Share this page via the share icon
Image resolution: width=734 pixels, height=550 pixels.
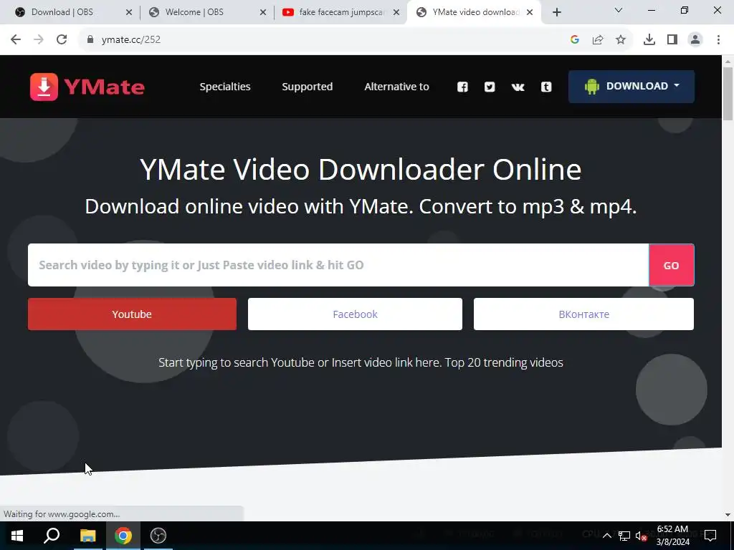[x=598, y=40]
